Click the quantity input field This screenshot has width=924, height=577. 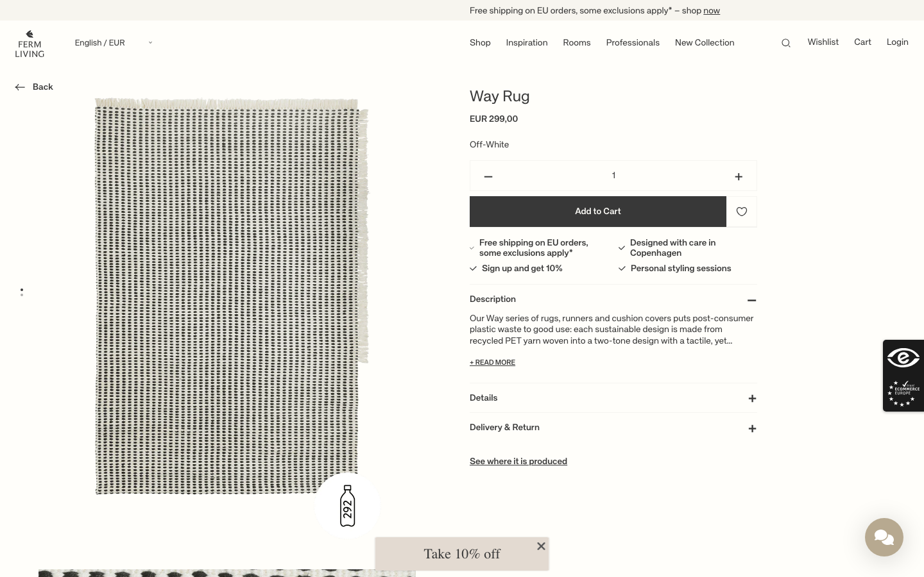(613, 176)
